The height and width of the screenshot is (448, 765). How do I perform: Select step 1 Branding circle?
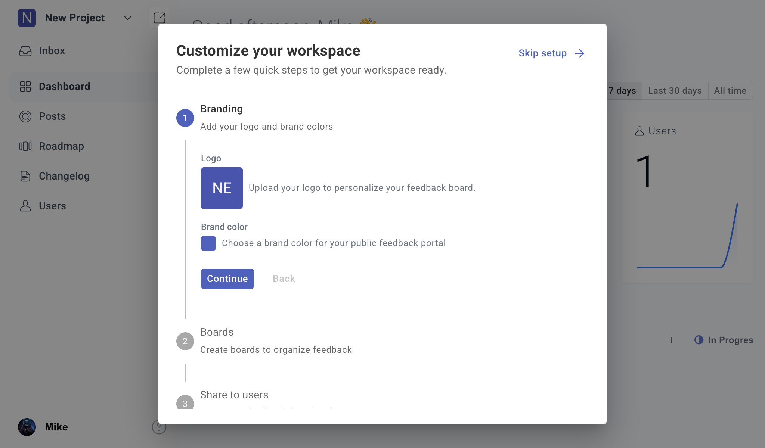coord(185,118)
